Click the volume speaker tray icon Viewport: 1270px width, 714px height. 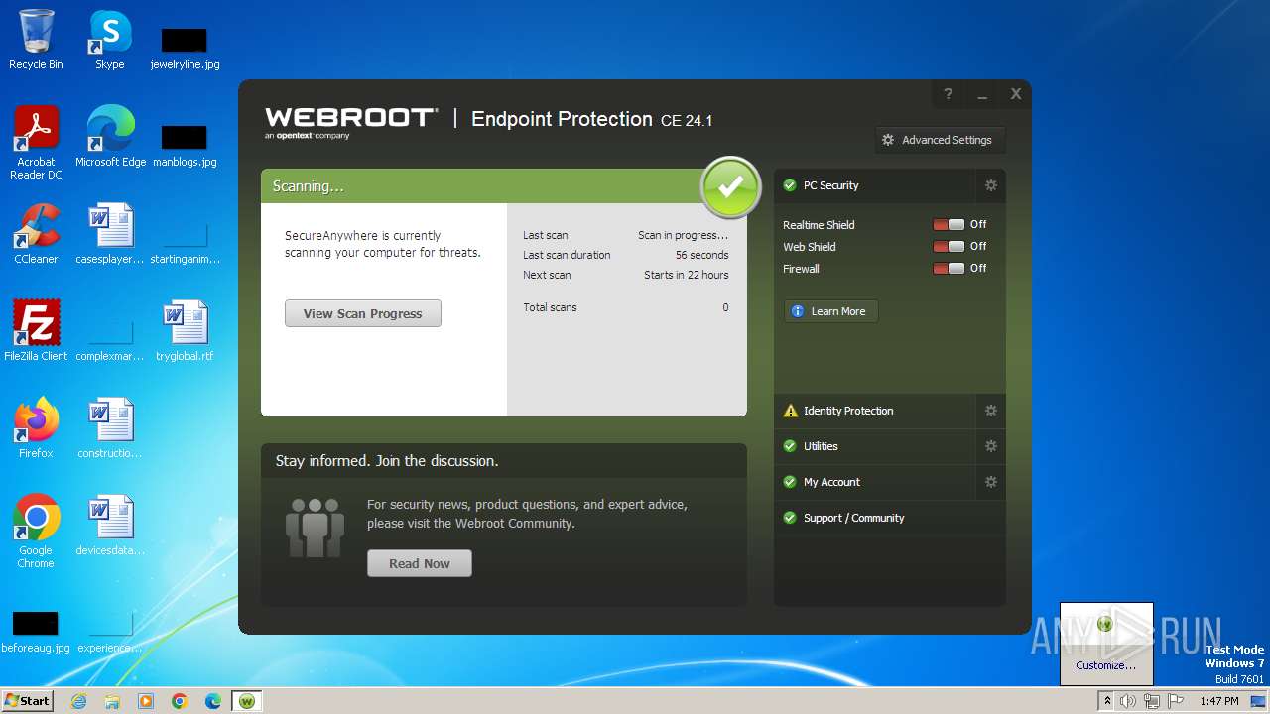click(1128, 701)
